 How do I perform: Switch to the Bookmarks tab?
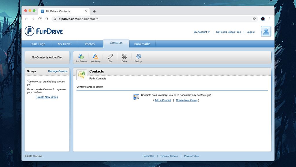click(142, 44)
